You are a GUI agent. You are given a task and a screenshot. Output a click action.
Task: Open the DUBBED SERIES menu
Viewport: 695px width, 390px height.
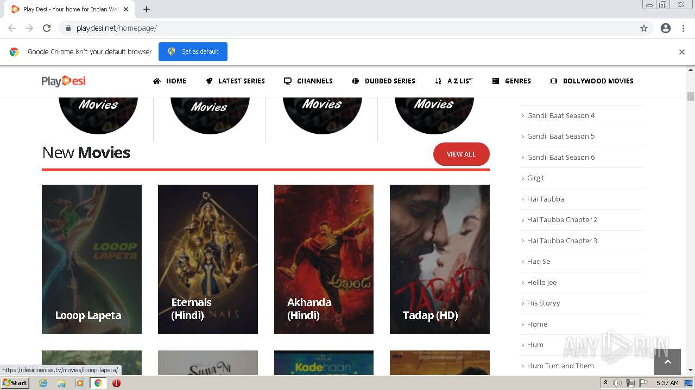(383, 81)
